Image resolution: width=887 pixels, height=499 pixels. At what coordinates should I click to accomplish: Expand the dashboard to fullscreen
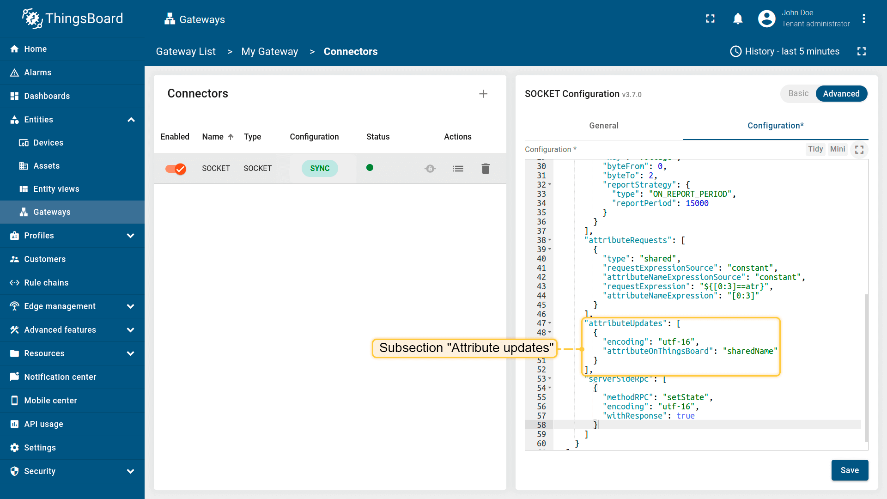click(x=861, y=51)
